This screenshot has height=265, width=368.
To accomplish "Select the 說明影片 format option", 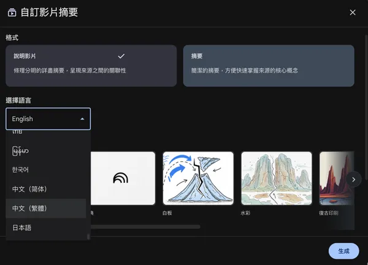I will [91, 65].
